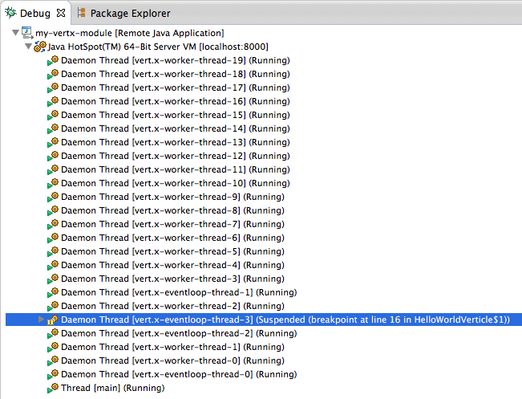Activate the Debug tab
The height and width of the screenshot is (399, 522).
(x=35, y=14)
